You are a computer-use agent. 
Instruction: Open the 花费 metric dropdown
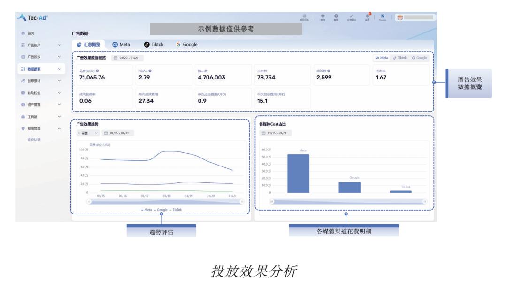(x=88, y=133)
